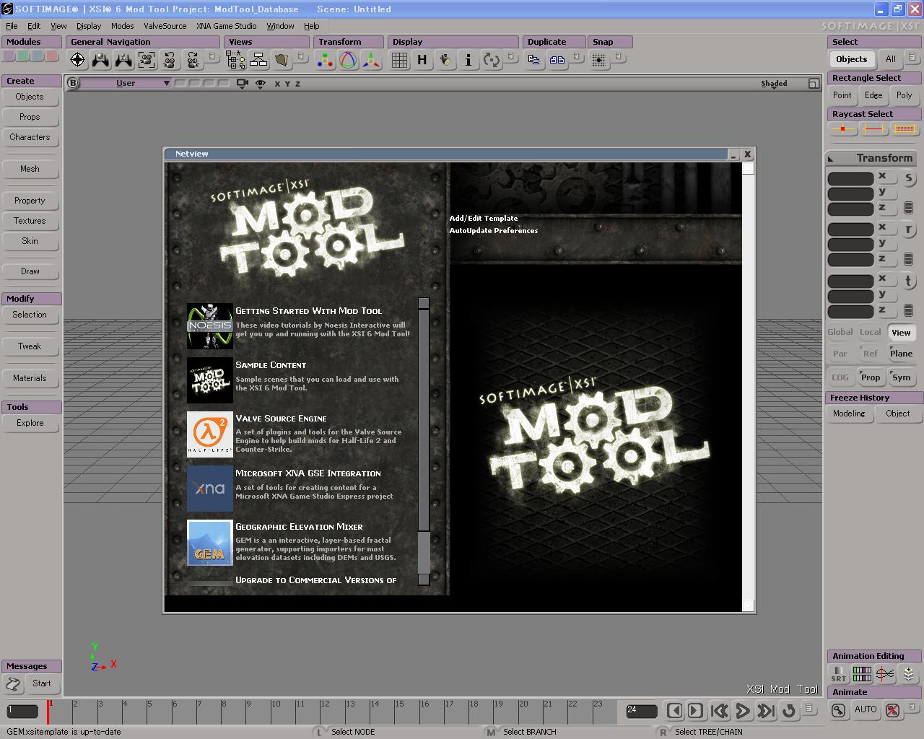This screenshot has height=739, width=924.
Task: Open the XNA Game Studio menu
Action: 226,26
